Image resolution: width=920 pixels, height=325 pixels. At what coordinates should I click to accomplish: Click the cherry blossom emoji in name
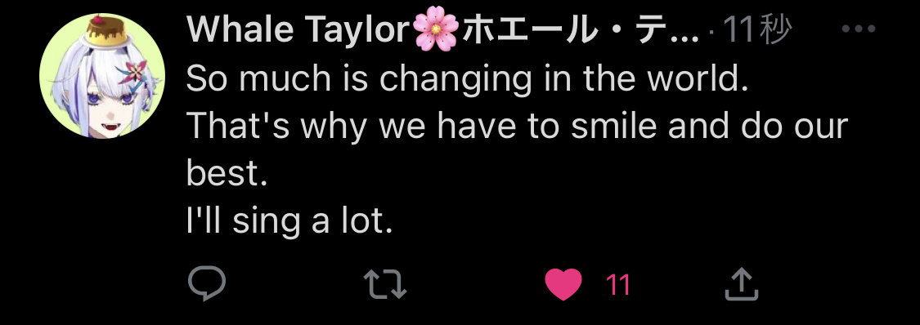click(x=436, y=30)
